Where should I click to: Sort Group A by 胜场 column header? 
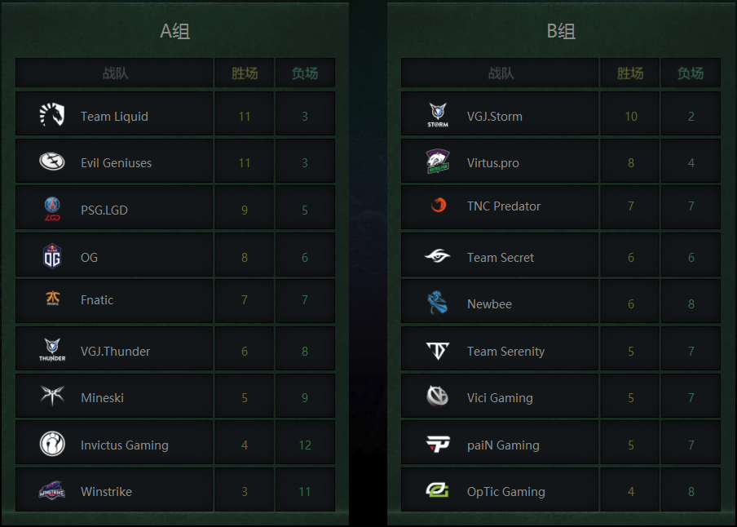pyautogui.click(x=245, y=73)
